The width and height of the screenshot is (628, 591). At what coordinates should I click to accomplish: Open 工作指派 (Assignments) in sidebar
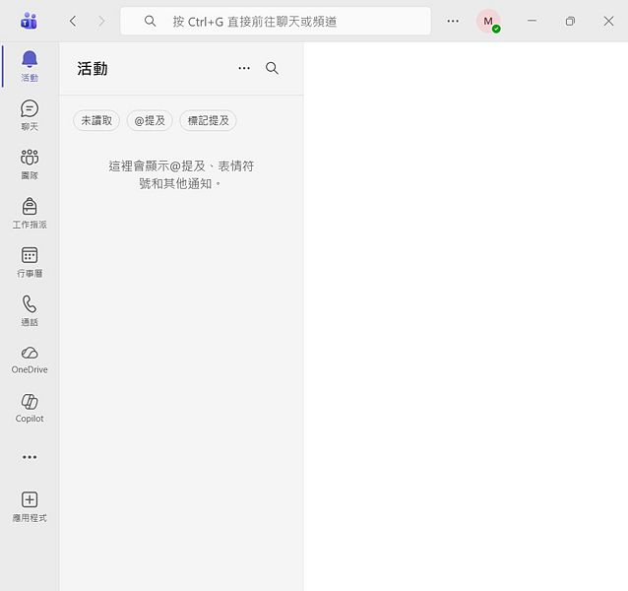coord(30,212)
